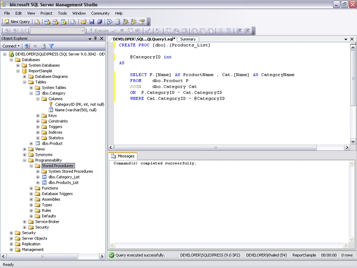Select the Service Broker folder
This screenshot has width=357, height=268.
[x=47, y=221]
